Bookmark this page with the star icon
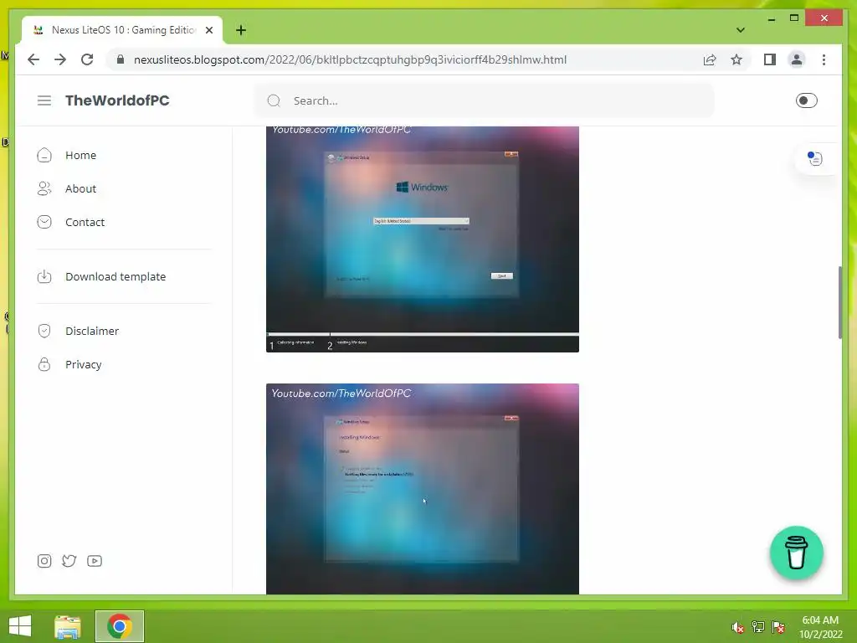Image resolution: width=857 pixels, height=643 pixels. pyautogui.click(x=736, y=59)
